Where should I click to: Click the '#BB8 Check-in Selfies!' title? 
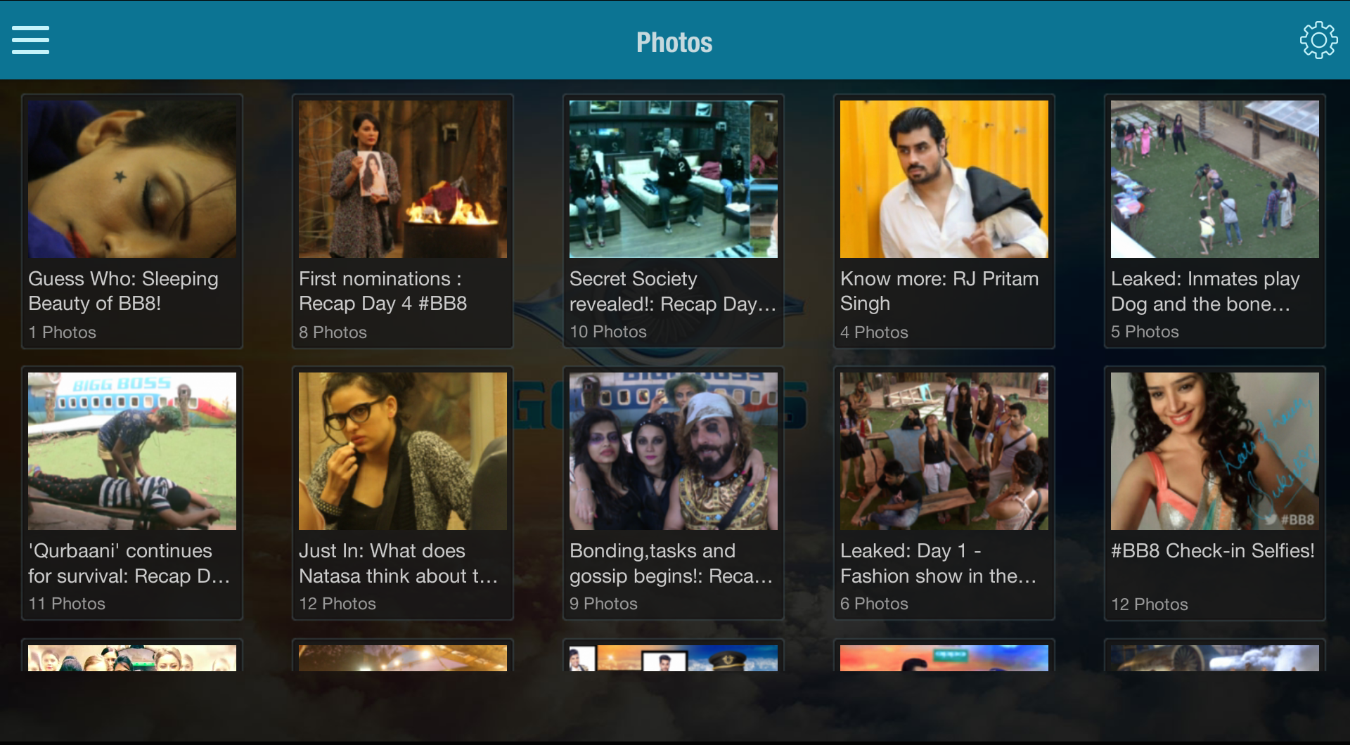[1213, 550]
